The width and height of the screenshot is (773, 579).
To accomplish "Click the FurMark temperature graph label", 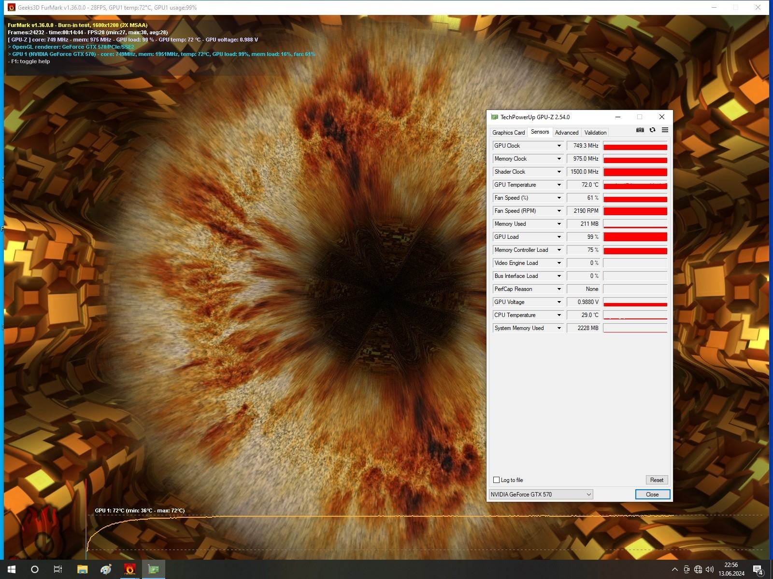I will [140, 510].
